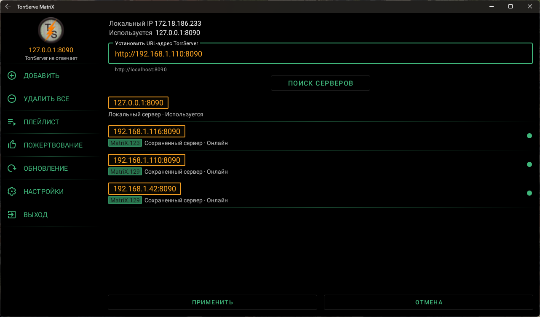The width and height of the screenshot is (540, 317).
Task: Click 'Сохраненный сервер · Онлайн' under 192.168.1.116
Action: click(186, 143)
